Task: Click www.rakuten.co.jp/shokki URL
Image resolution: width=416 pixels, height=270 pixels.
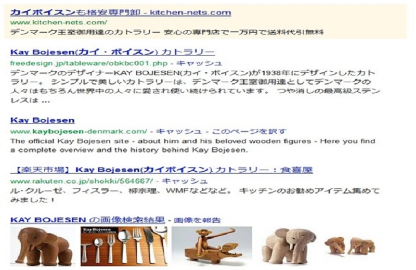Action: tap(82, 182)
